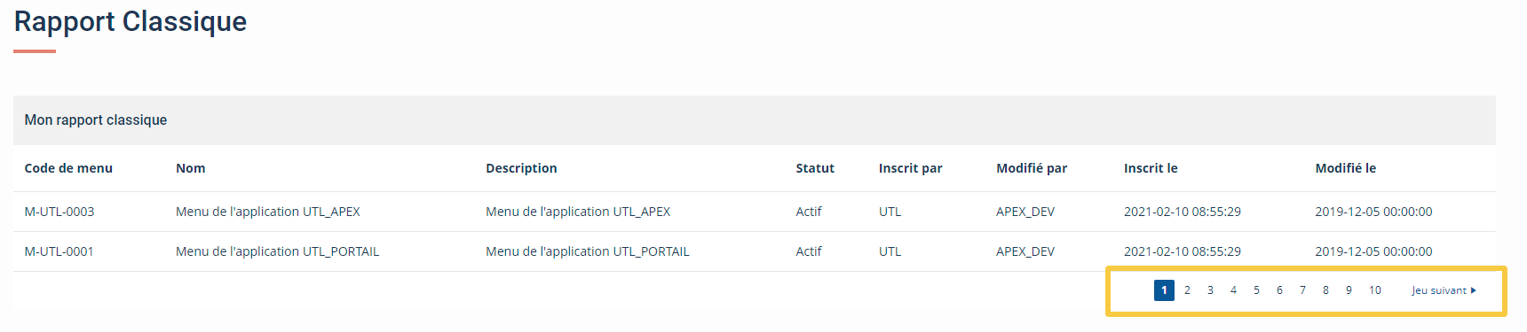
Task: Sort by Inscrit par column header
Action: (x=910, y=168)
